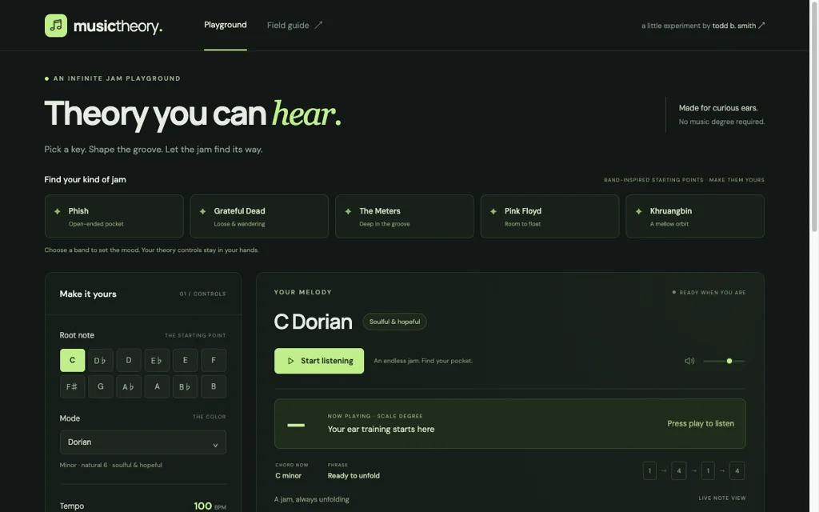The width and height of the screenshot is (819, 512).
Task: Select root note A♭
Action: tap(129, 386)
